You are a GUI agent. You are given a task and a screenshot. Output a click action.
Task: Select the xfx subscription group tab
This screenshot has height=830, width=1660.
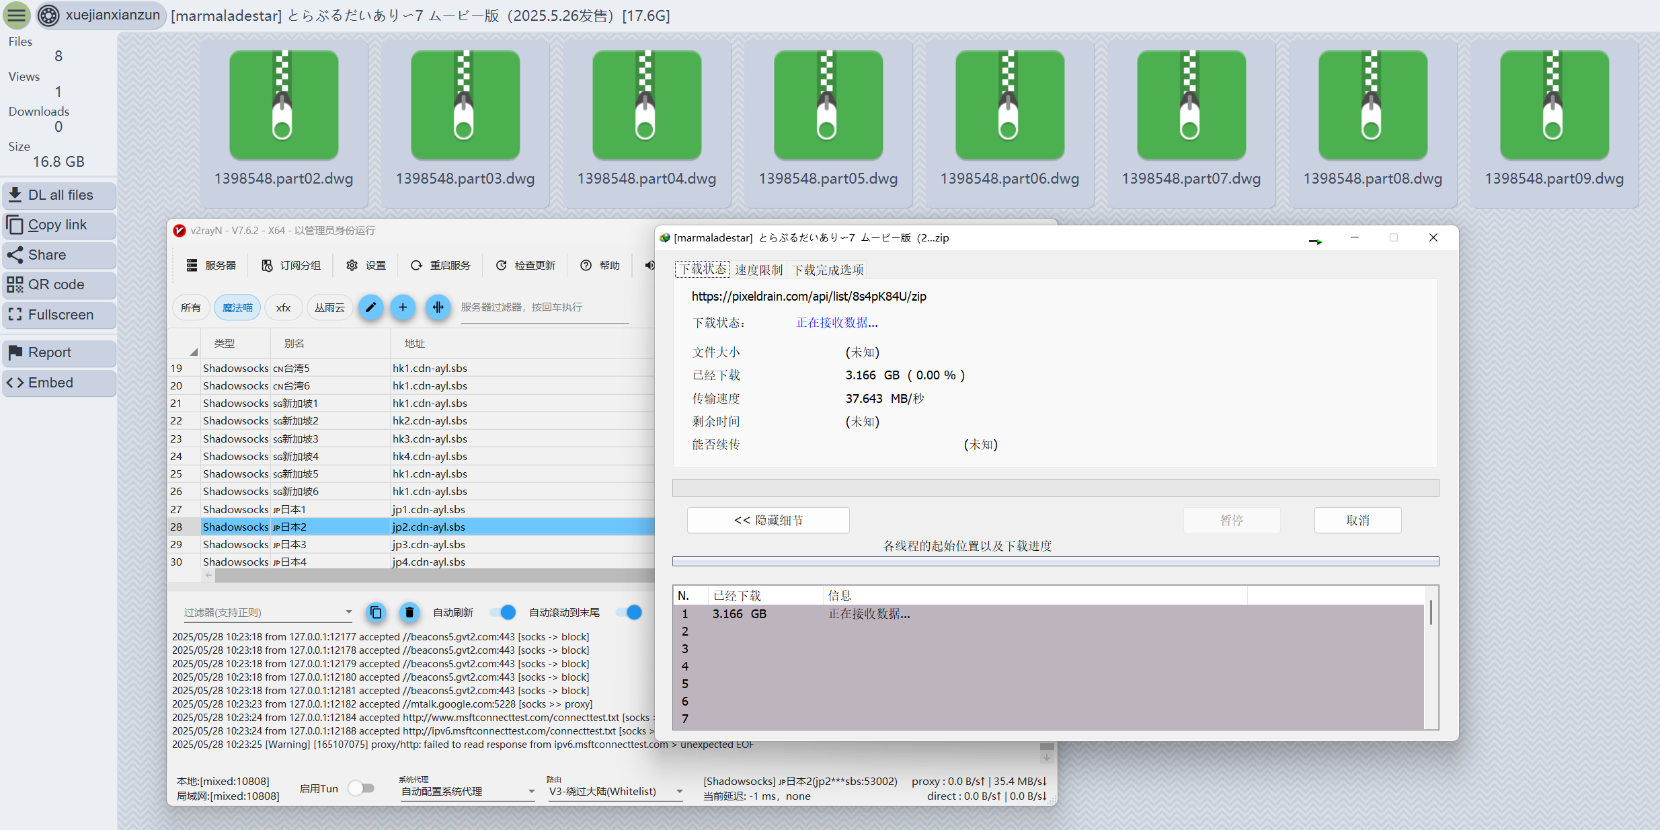[283, 307]
